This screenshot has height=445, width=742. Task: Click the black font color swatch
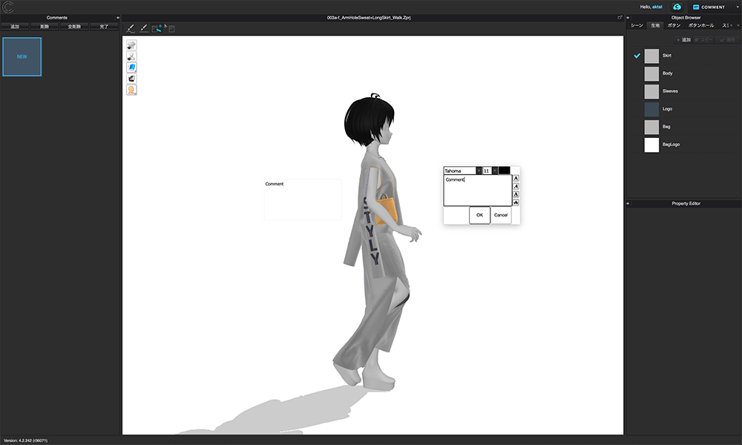point(505,170)
